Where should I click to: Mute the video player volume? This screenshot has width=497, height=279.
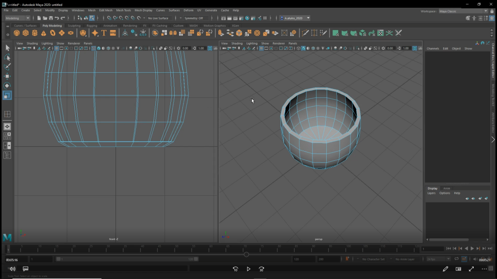(12, 269)
